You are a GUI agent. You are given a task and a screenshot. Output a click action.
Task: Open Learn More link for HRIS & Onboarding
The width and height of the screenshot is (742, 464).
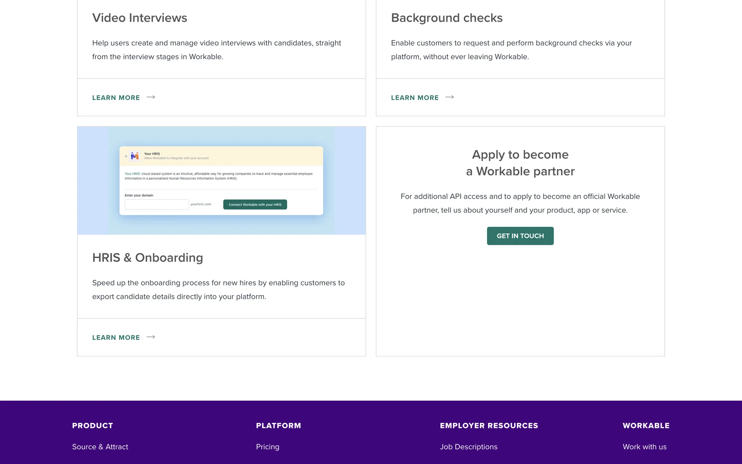point(116,338)
